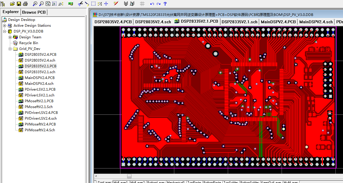
Task: Choose the Move Selection cross-arrow tool
Action: point(106,4)
